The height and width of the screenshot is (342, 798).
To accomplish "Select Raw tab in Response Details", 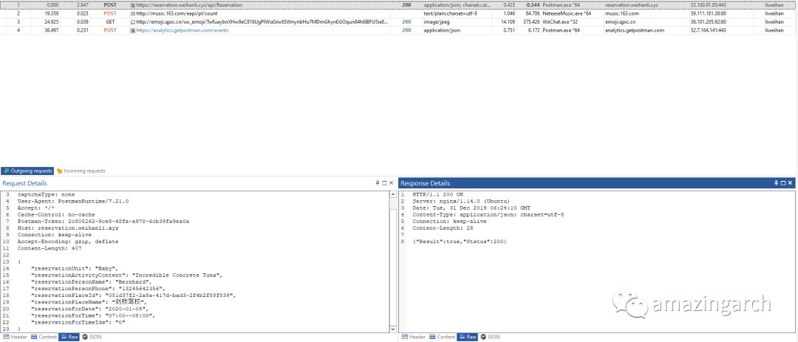I will point(468,337).
